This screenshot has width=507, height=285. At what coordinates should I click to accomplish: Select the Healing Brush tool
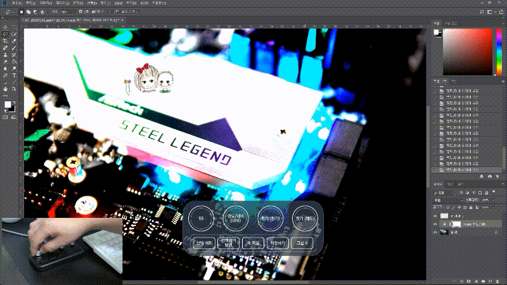point(5,48)
